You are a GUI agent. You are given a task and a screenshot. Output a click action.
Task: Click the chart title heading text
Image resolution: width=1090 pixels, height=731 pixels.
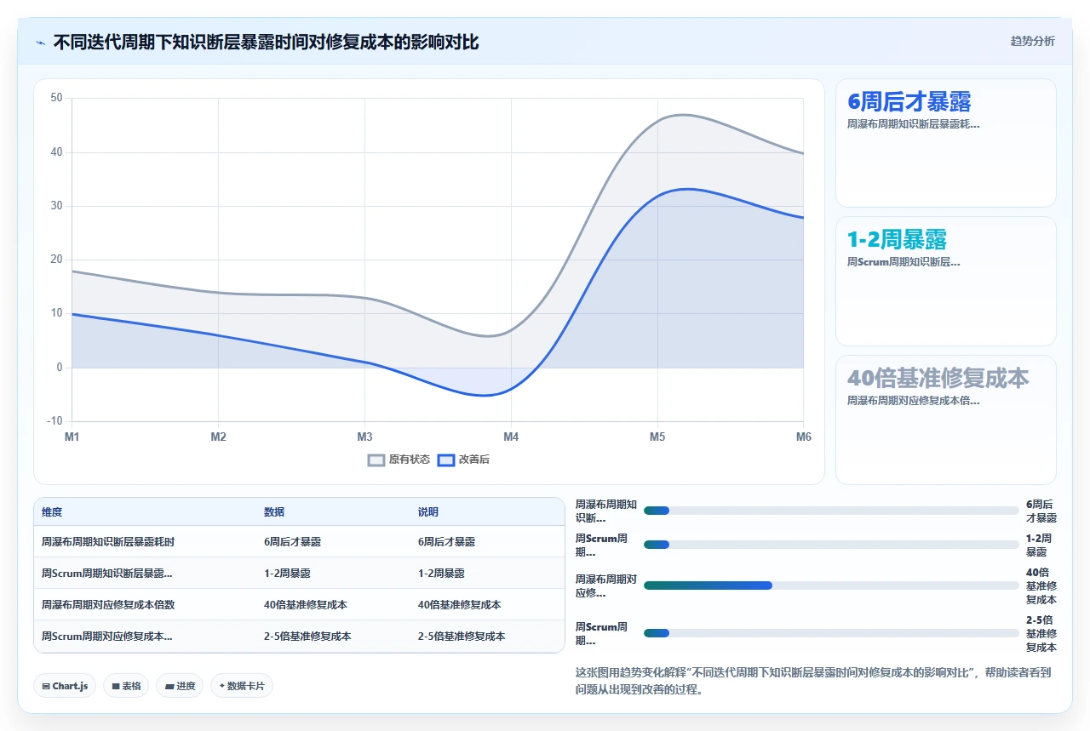[266, 42]
